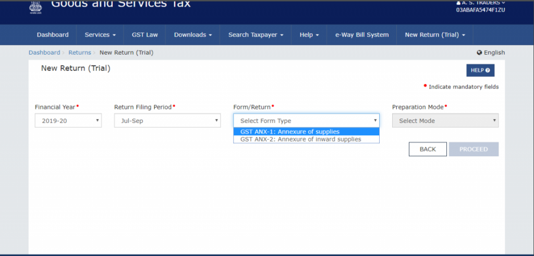Open the Help menu in navigation bar
This screenshot has height=256, width=534.
click(x=309, y=35)
